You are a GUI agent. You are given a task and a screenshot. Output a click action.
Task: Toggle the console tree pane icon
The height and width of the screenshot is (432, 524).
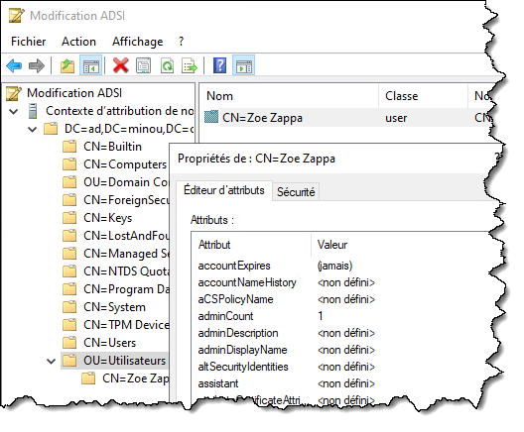pyautogui.click(x=91, y=65)
